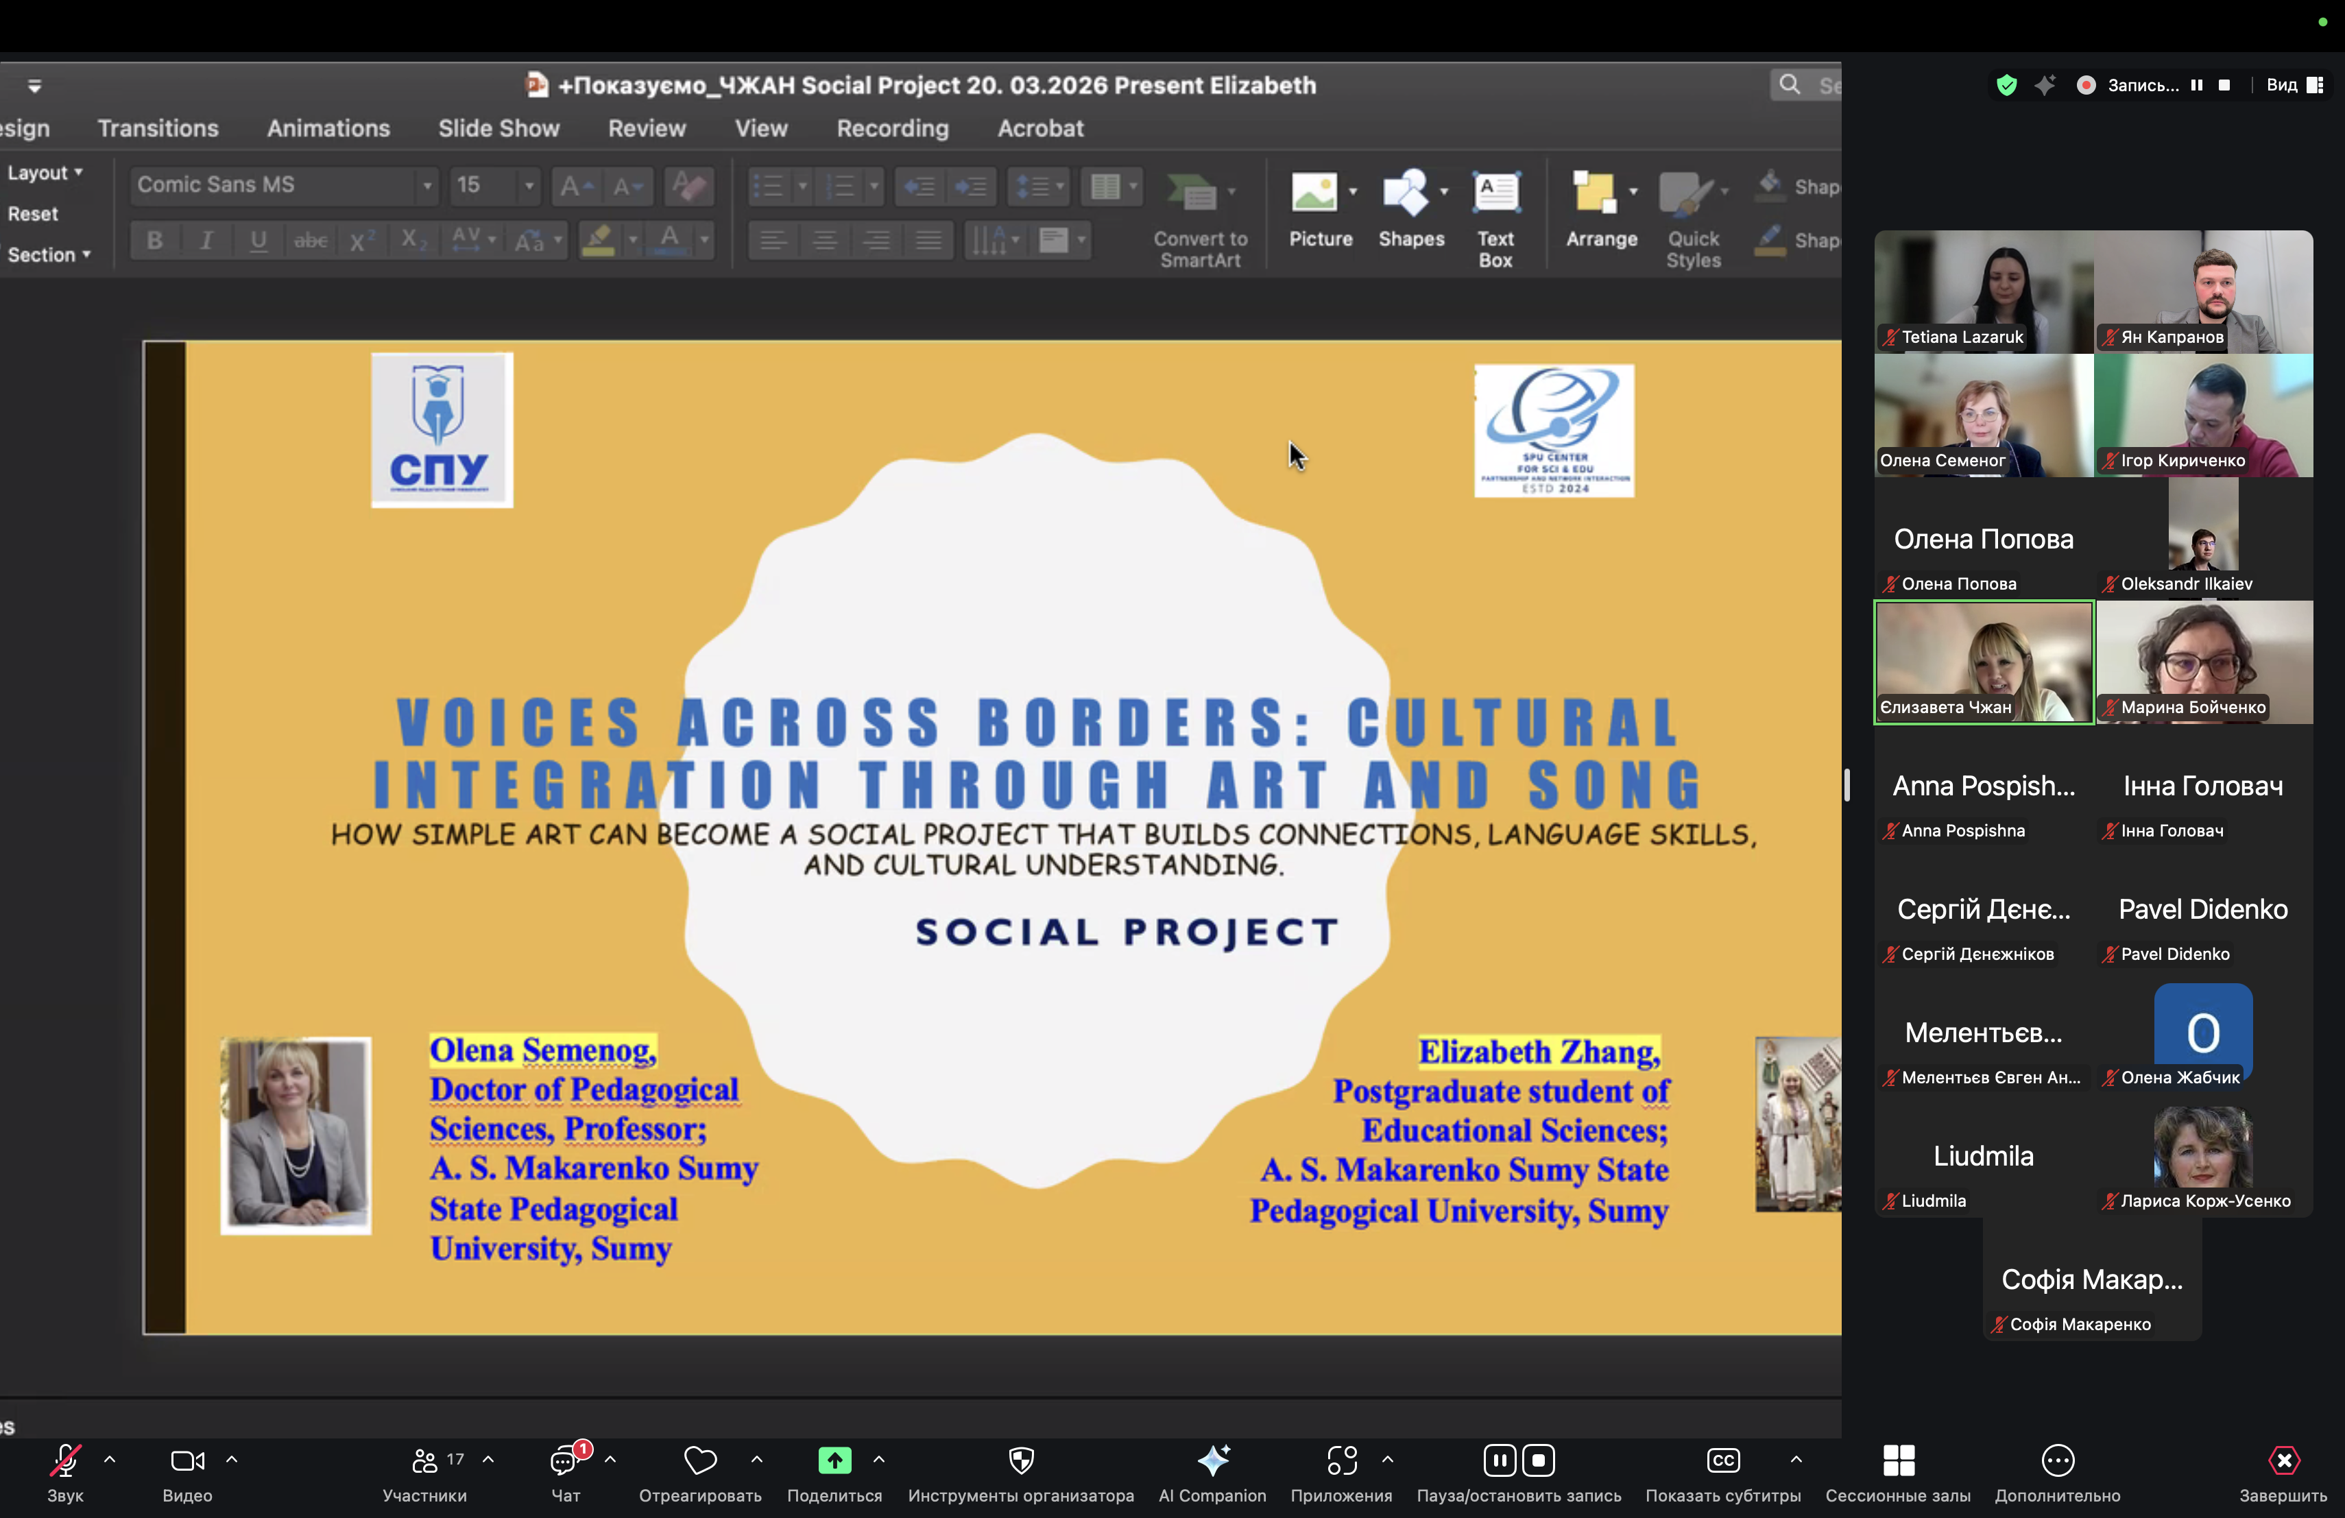2345x1518 pixels.
Task: Open the Slide Show ribbon tab
Action: point(498,128)
